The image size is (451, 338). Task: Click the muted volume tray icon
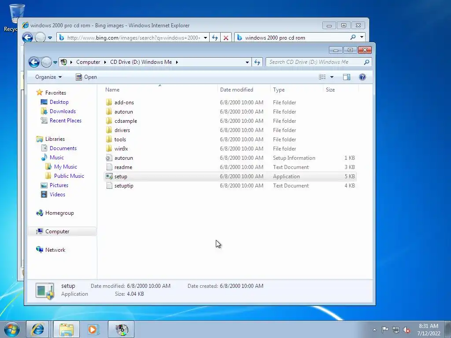click(x=407, y=330)
